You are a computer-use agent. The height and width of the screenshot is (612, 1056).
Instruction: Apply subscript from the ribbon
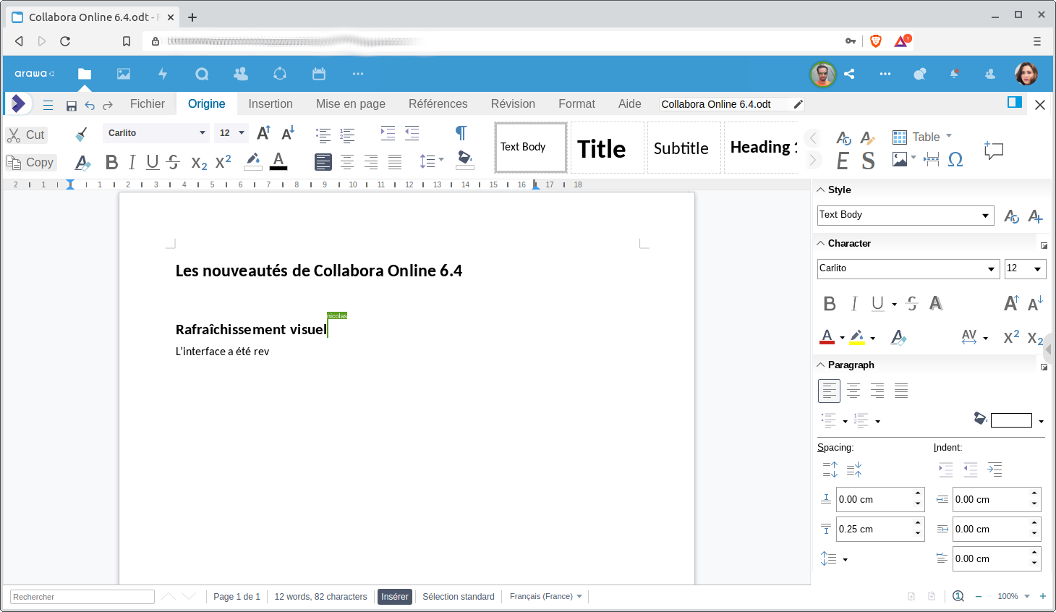click(x=199, y=163)
